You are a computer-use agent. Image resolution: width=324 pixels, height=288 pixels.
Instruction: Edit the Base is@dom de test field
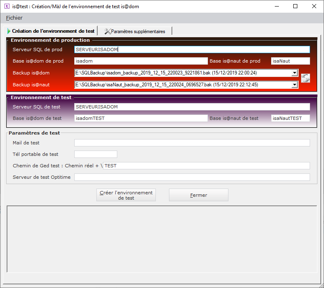point(141,118)
